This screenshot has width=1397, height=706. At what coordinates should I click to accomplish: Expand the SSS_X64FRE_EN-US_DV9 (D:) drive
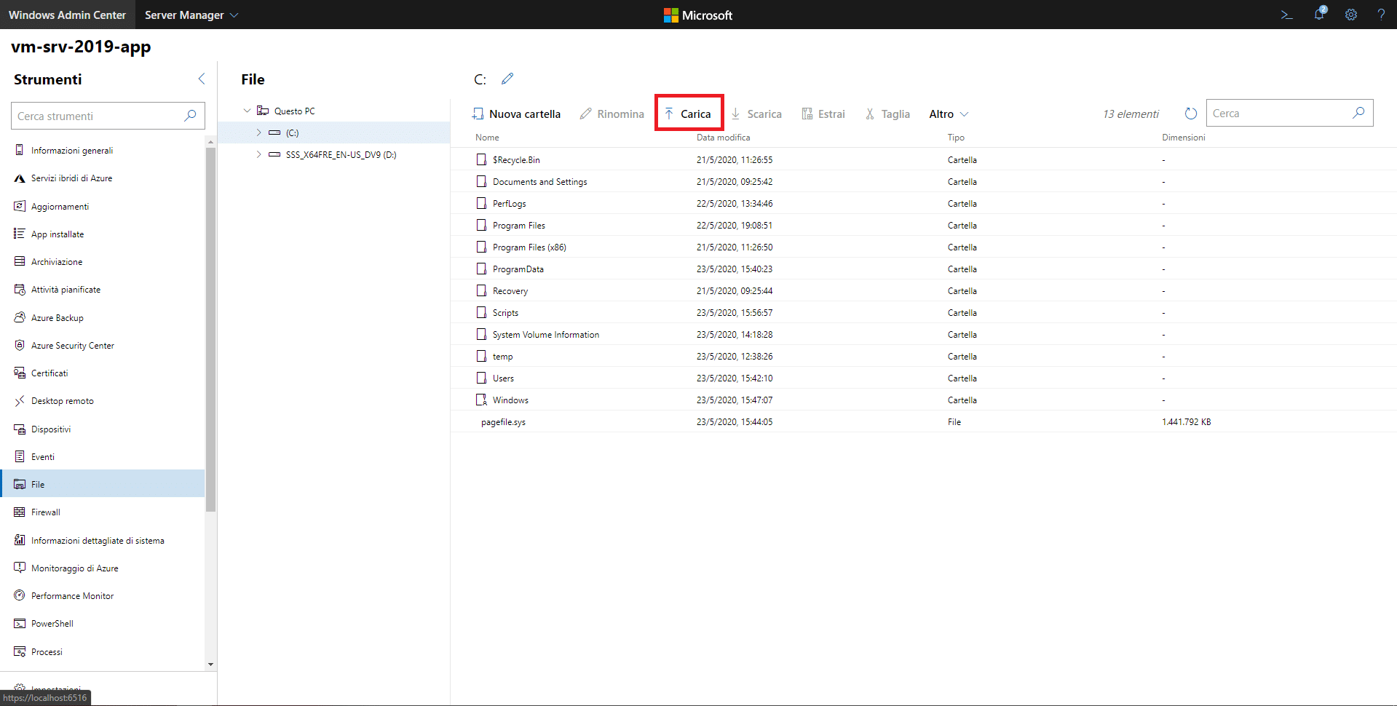tap(258, 154)
